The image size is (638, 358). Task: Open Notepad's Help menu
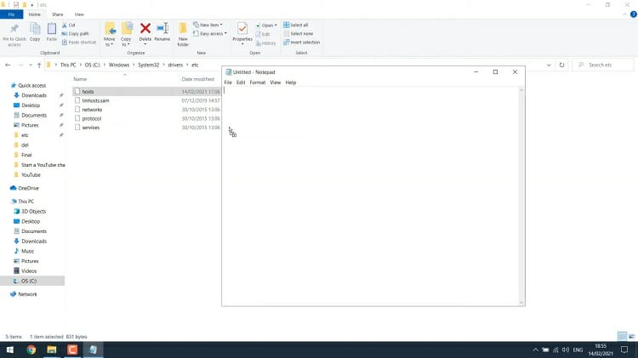[x=291, y=82]
